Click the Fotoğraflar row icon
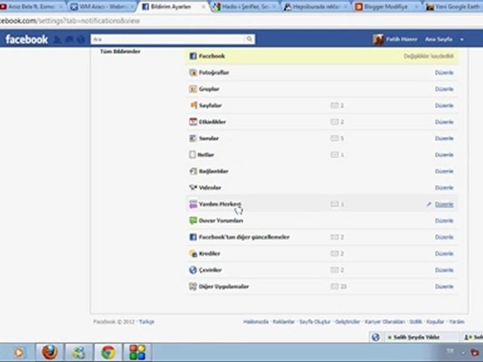The image size is (483, 362). point(193,72)
